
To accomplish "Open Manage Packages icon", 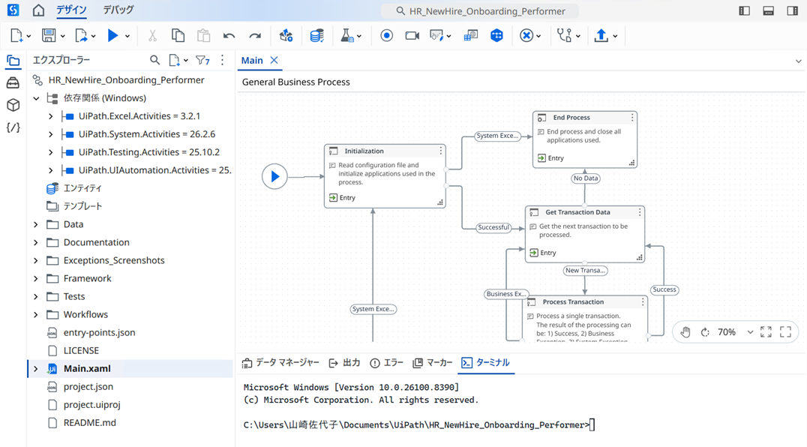I will (x=286, y=35).
